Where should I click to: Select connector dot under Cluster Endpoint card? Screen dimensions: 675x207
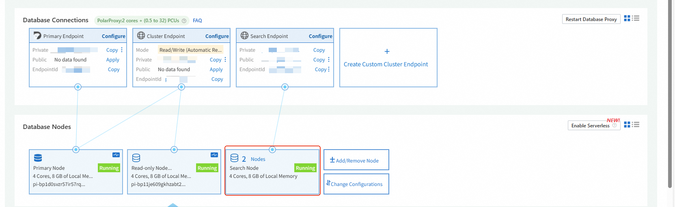tap(181, 87)
